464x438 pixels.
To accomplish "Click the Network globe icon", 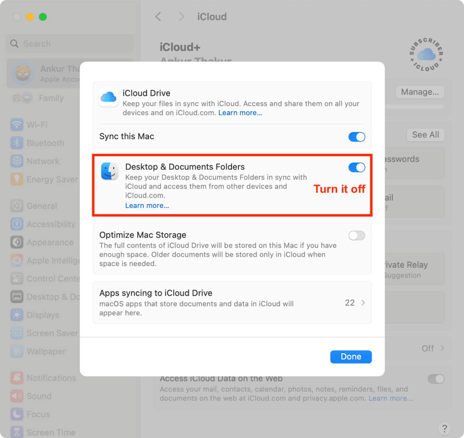I will 17,161.
